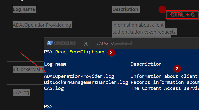Click the red numbered badge 3
The width and height of the screenshot is (199, 110).
pos(177,68)
